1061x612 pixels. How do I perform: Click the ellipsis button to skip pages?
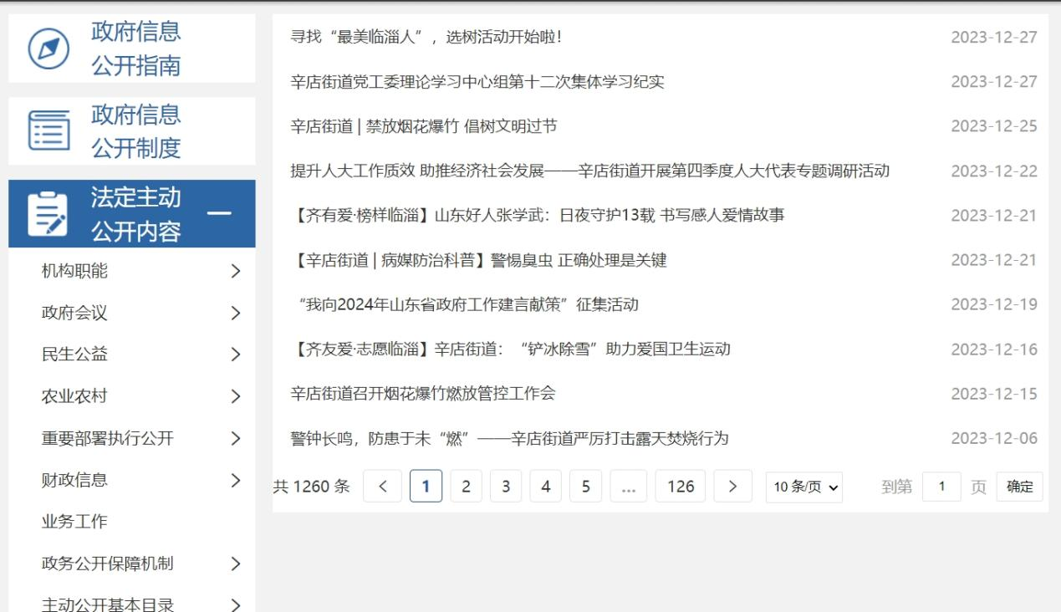(x=629, y=487)
